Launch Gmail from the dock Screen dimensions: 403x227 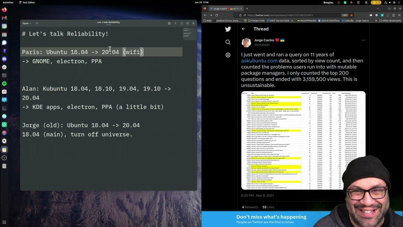4,18
